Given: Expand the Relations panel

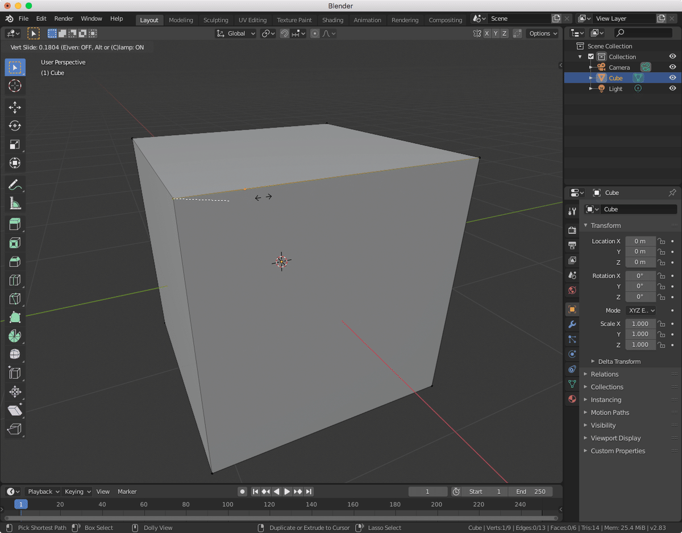Looking at the screenshot, I should tap(604, 374).
